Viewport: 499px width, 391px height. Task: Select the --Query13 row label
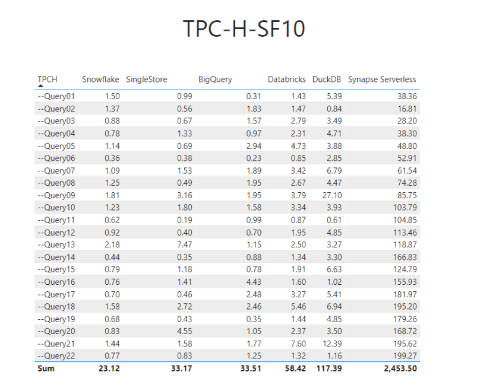pyautogui.click(x=56, y=244)
